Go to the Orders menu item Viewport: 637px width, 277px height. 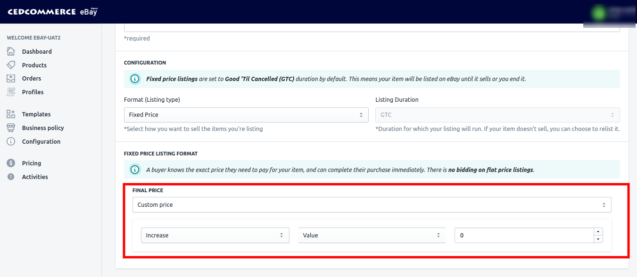[x=31, y=78]
